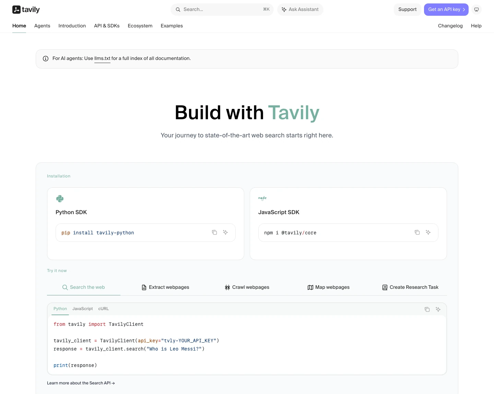This screenshot has height=394, width=494.
Task: Select the Extract webpages tab
Action: (165, 287)
